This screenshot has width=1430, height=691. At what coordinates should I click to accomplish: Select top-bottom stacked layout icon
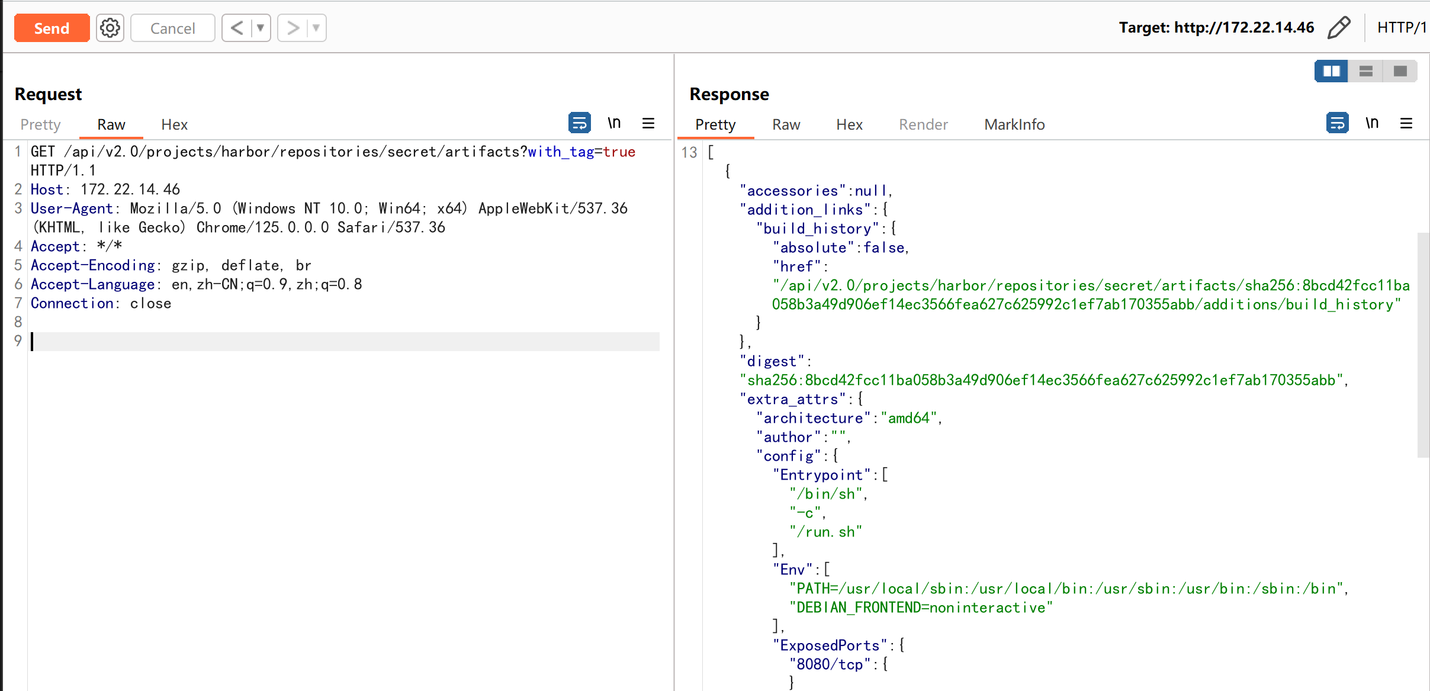coord(1365,71)
